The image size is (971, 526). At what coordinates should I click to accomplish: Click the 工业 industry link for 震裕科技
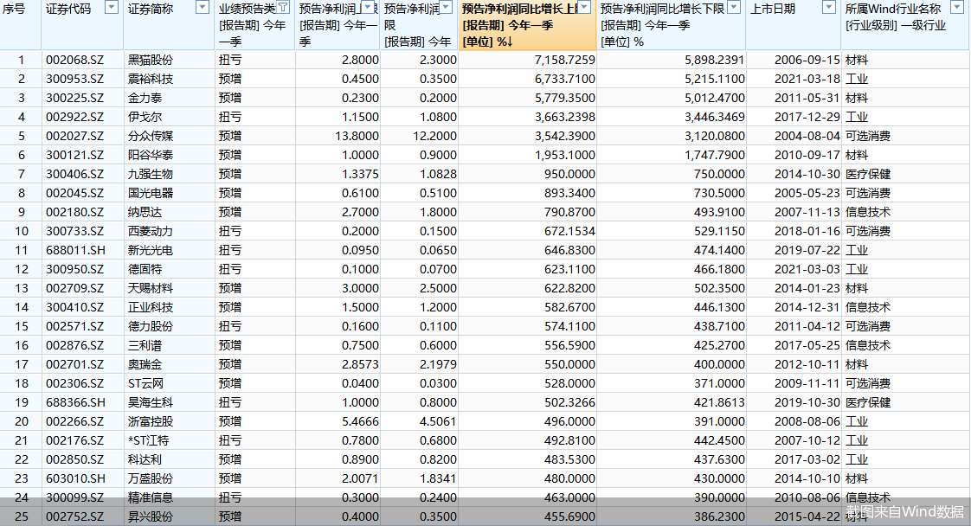point(857,80)
